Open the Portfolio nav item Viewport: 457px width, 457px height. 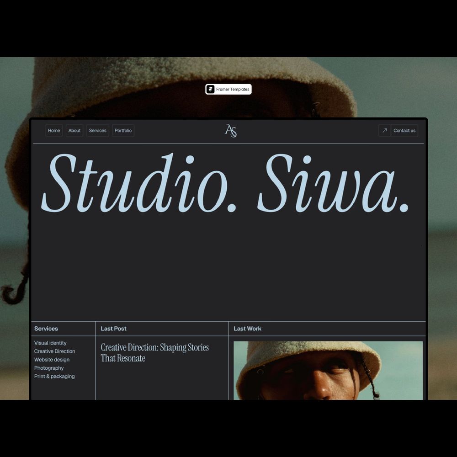[x=123, y=131]
